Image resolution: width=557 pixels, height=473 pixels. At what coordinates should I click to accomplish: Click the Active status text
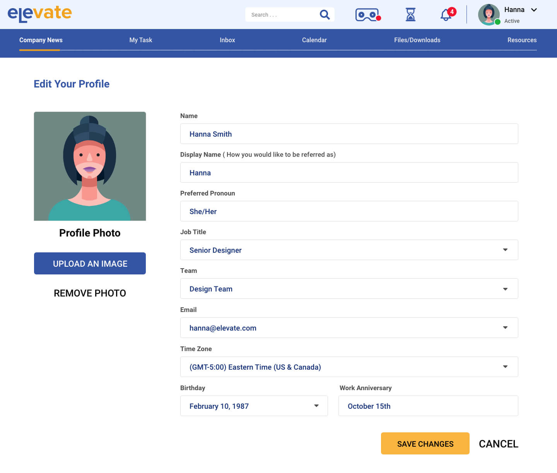(512, 21)
